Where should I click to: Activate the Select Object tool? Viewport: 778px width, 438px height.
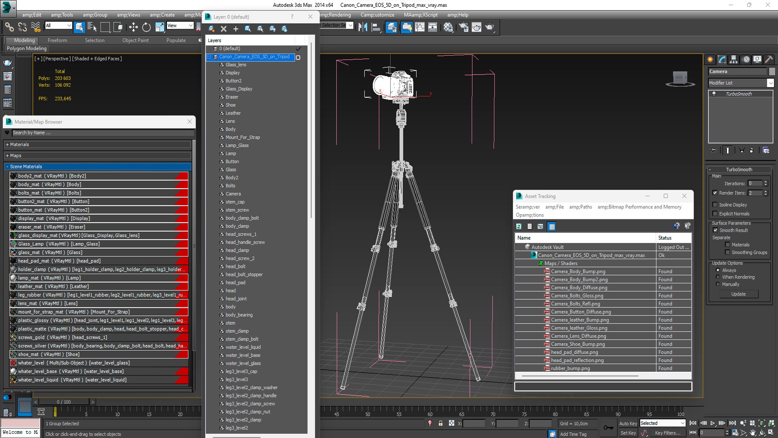[79, 27]
